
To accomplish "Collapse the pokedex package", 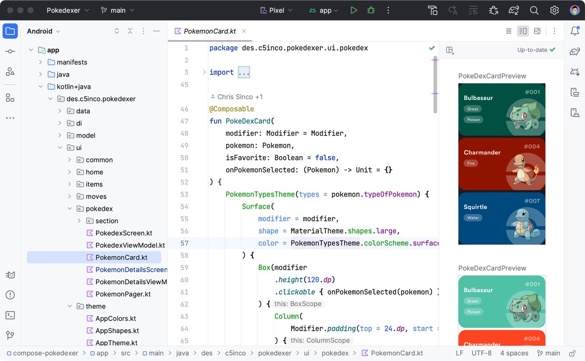I will [70, 209].
